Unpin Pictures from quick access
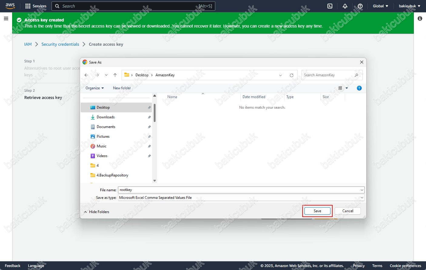Viewport: 426px width, 270px height. (149, 137)
